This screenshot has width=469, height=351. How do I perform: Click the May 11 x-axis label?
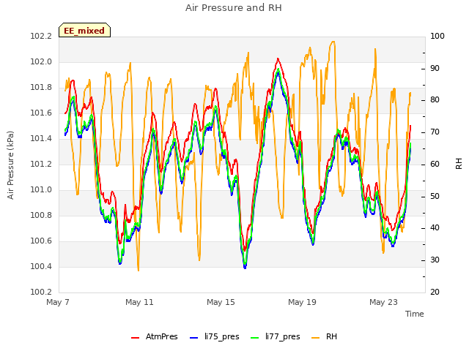click(139, 302)
